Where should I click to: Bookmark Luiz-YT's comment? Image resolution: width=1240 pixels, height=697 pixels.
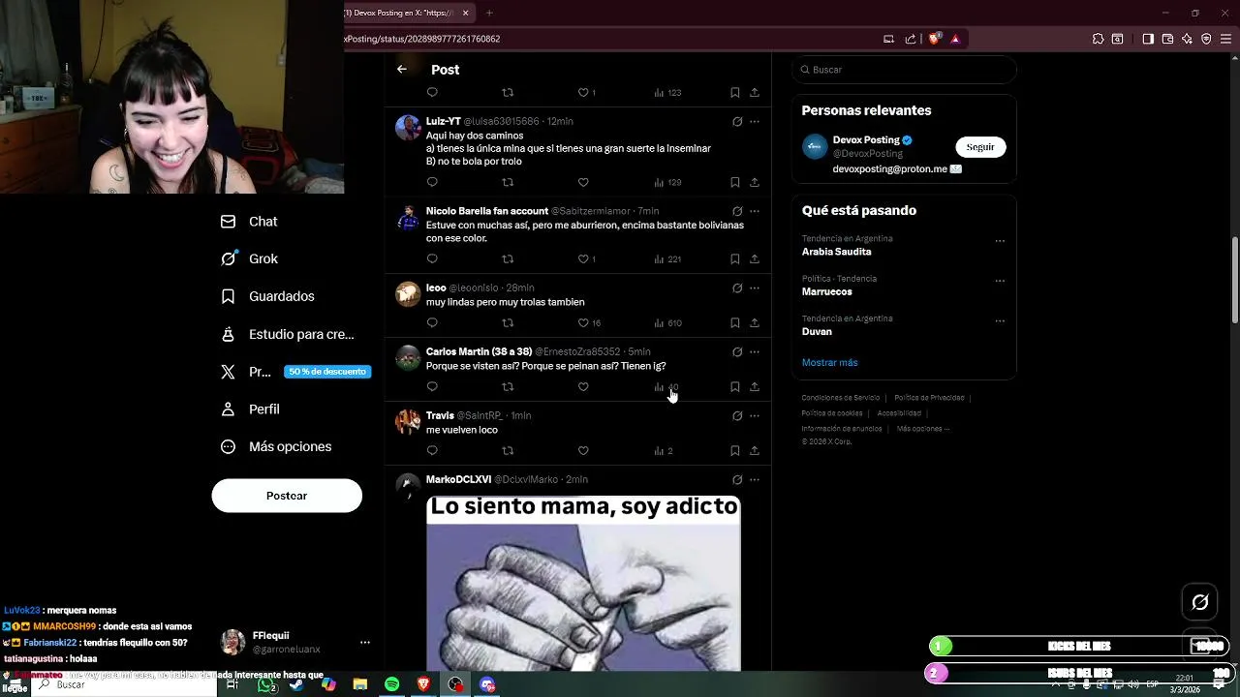click(x=734, y=182)
